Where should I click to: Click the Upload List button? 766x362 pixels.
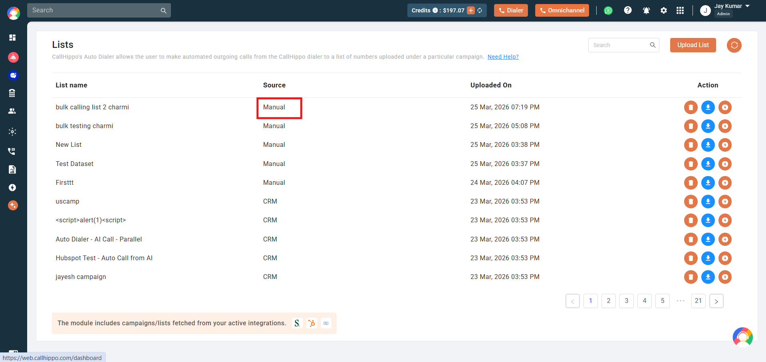point(693,45)
